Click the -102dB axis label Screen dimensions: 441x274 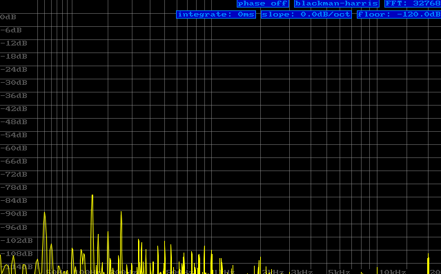pos(17,240)
